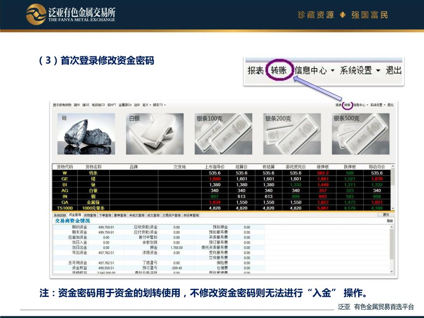Click the 预订盈亏 value -209.40
The image size is (424, 318).
tap(177, 268)
